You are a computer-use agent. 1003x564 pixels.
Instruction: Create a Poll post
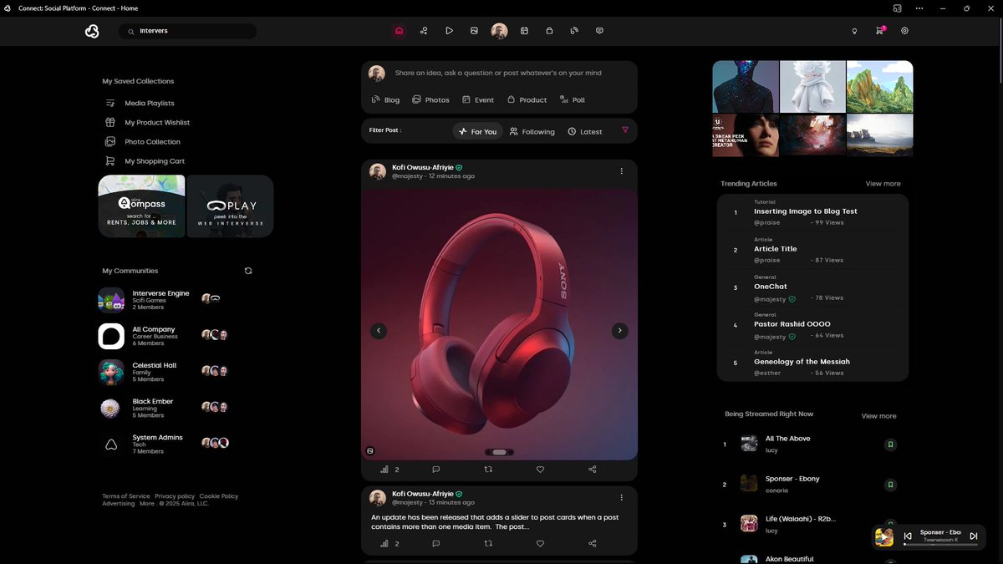pos(573,99)
